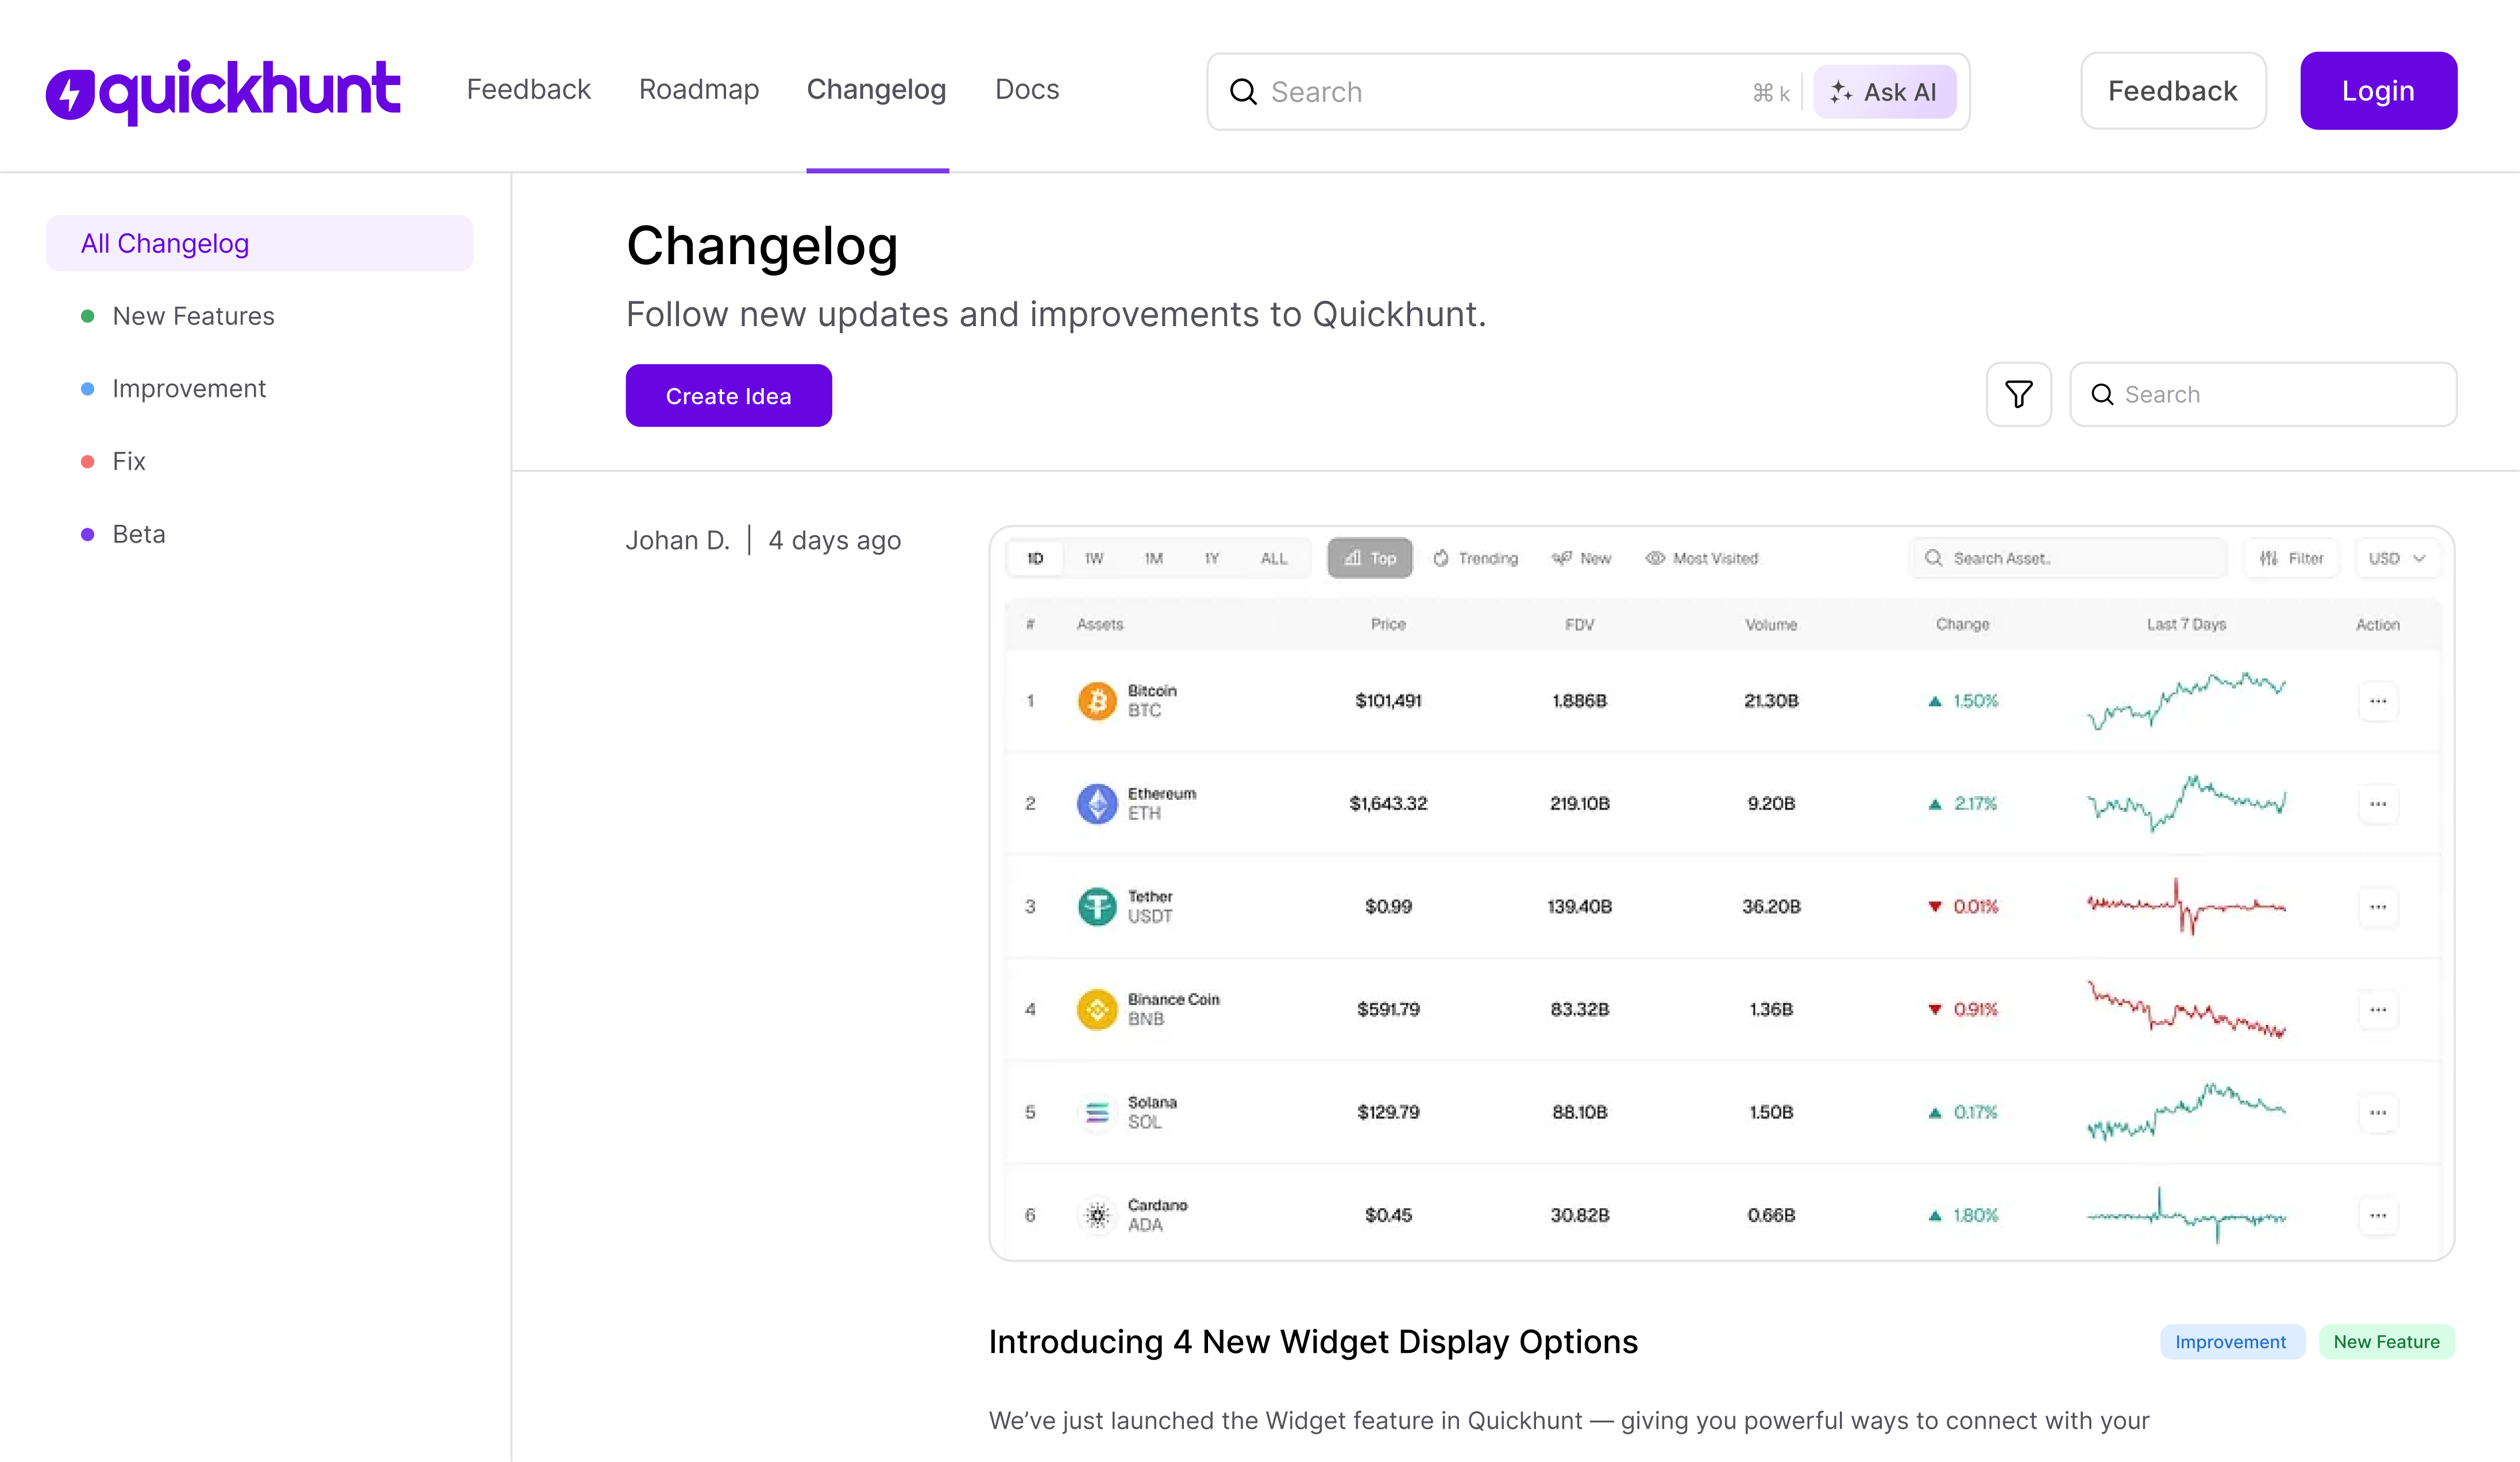This screenshot has width=2520, height=1462.
Task: Click the purple dot beside Beta
Action: (x=87, y=535)
